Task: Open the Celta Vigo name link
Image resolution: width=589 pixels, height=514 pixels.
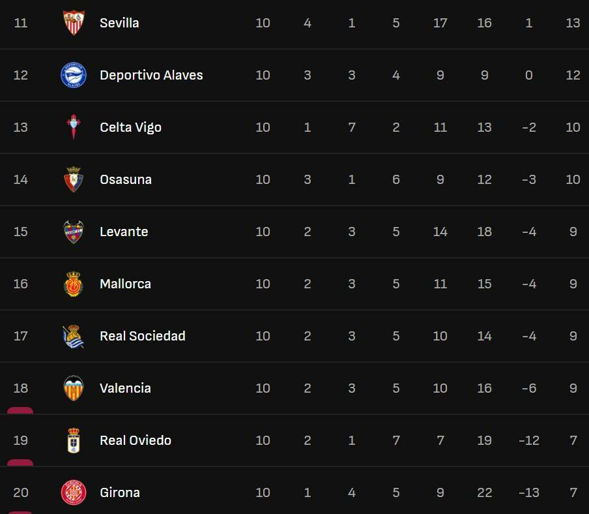Action: pyautogui.click(x=130, y=127)
